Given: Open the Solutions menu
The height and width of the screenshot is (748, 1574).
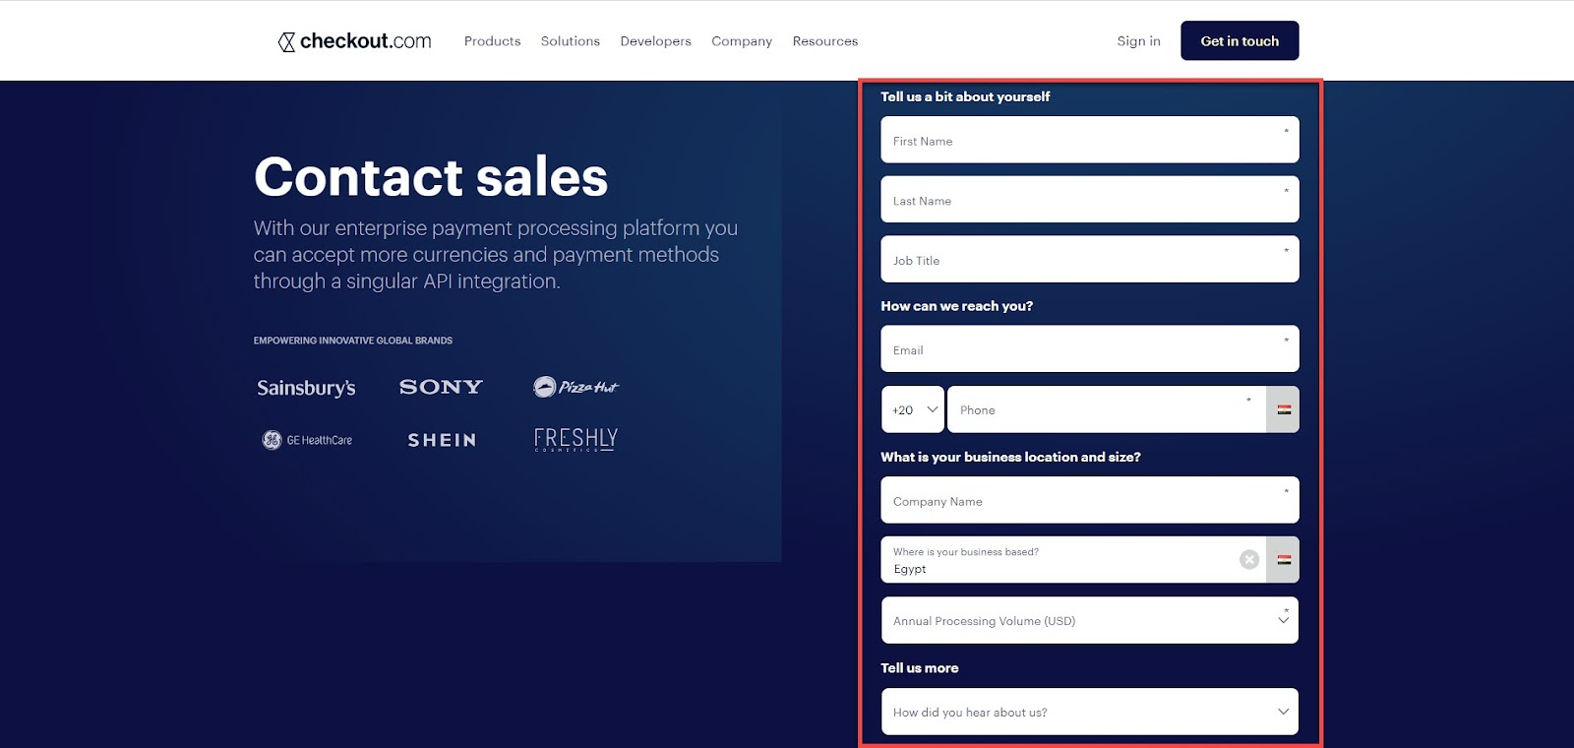Looking at the screenshot, I should pyautogui.click(x=571, y=41).
